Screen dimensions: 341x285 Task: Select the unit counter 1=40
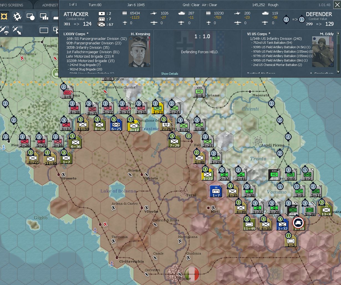pos(199,158)
